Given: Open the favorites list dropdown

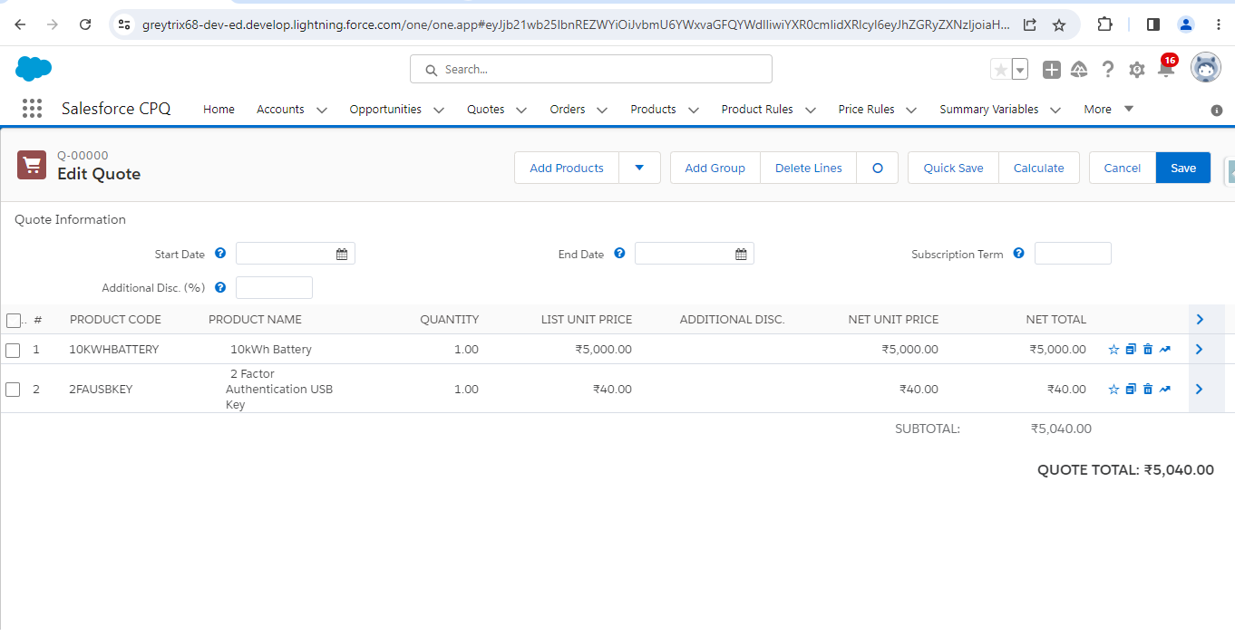Looking at the screenshot, I should 1020,70.
